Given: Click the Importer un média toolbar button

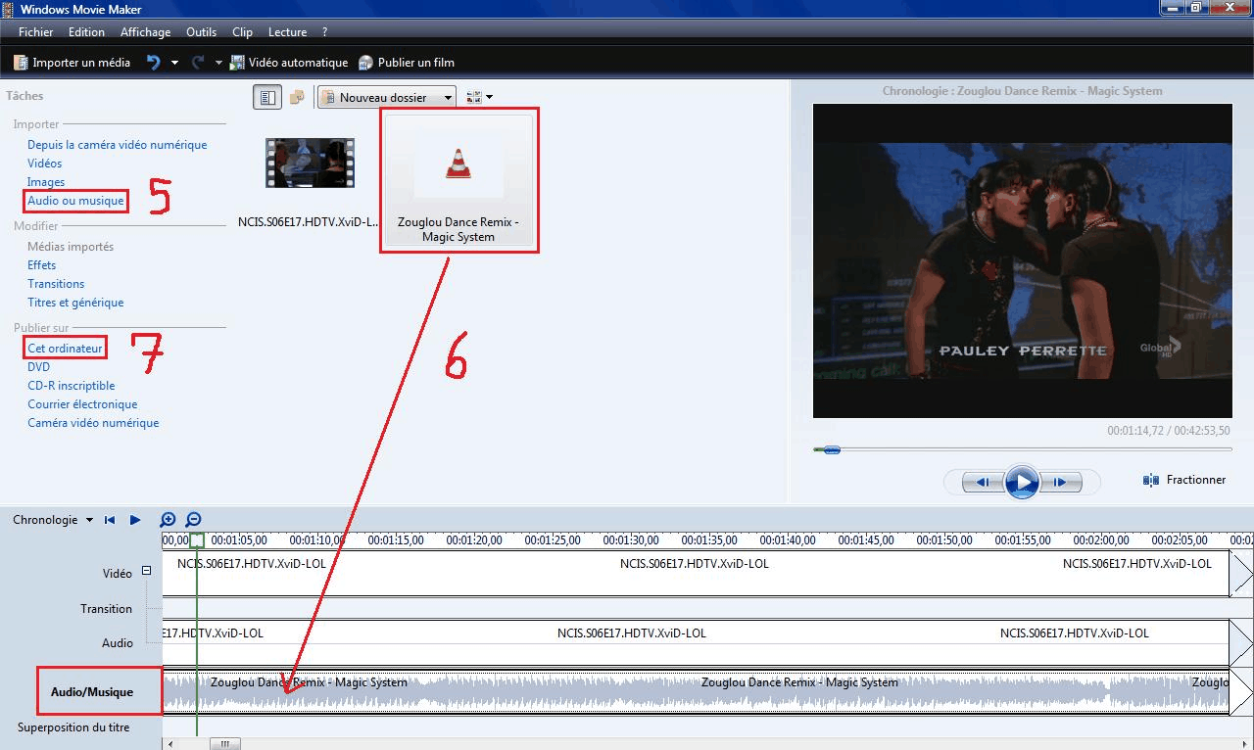Looking at the screenshot, I should pyautogui.click(x=72, y=62).
